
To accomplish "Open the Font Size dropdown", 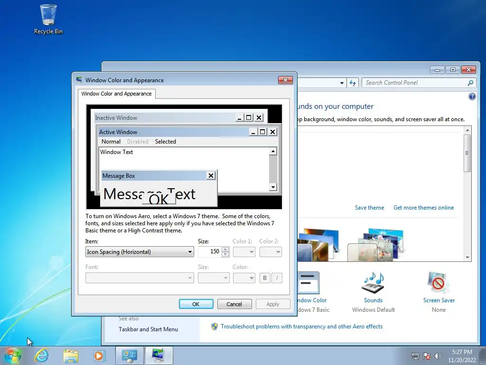I will click(214, 278).
